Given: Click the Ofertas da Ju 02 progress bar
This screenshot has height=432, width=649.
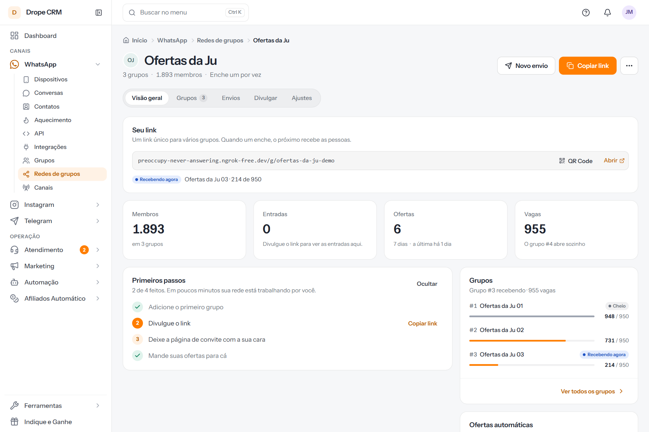Looking at the screenshot, I should [532, 341].
